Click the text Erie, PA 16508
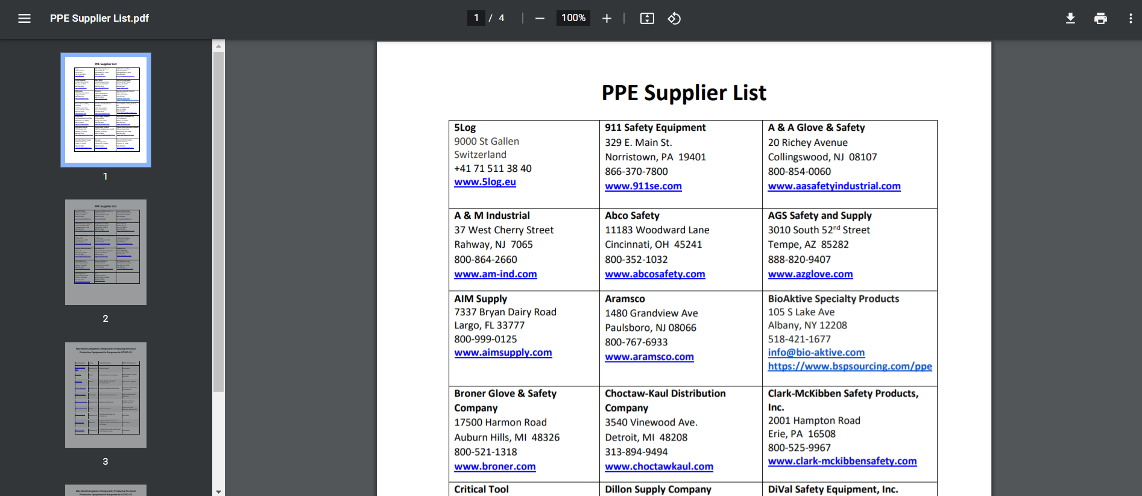Image resolution: width=1142 pixels, height=496 pixels. coord(801,434)
